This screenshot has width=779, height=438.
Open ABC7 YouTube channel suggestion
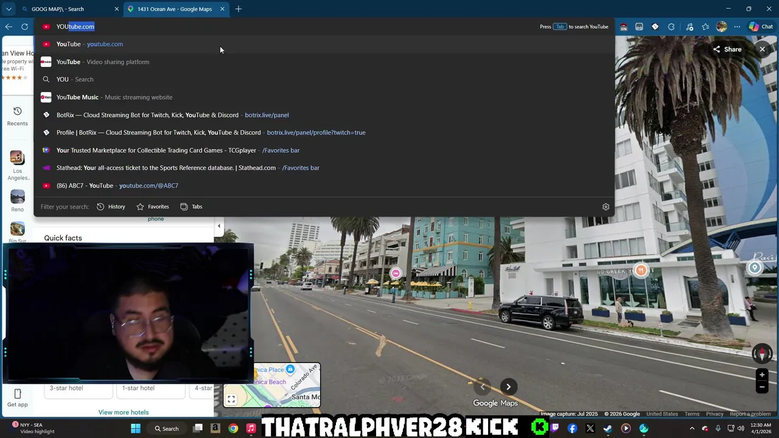click(324, 185)
